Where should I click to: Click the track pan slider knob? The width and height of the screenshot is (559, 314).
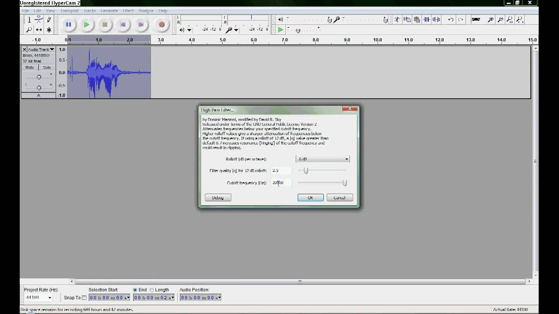[38, 87]
